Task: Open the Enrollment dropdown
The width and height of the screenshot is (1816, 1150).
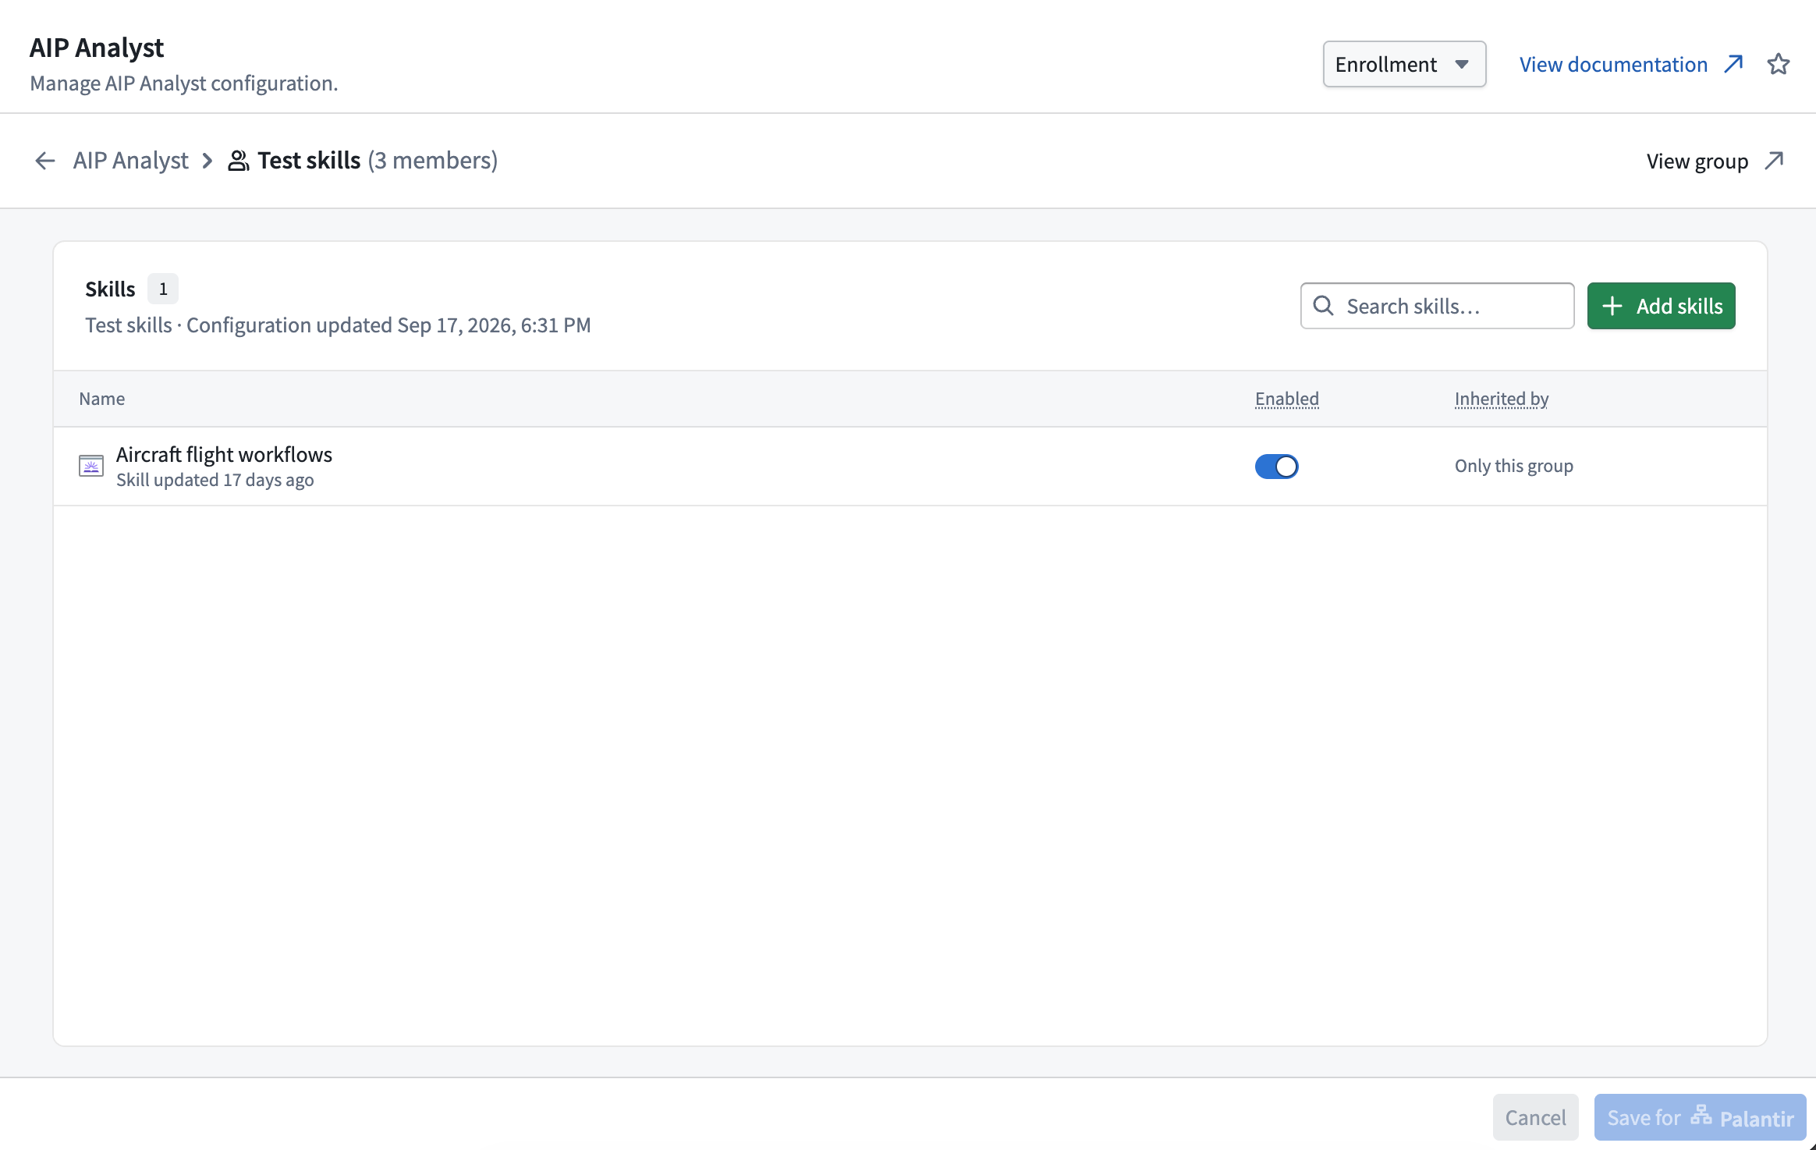Action: pos(1404,64)
